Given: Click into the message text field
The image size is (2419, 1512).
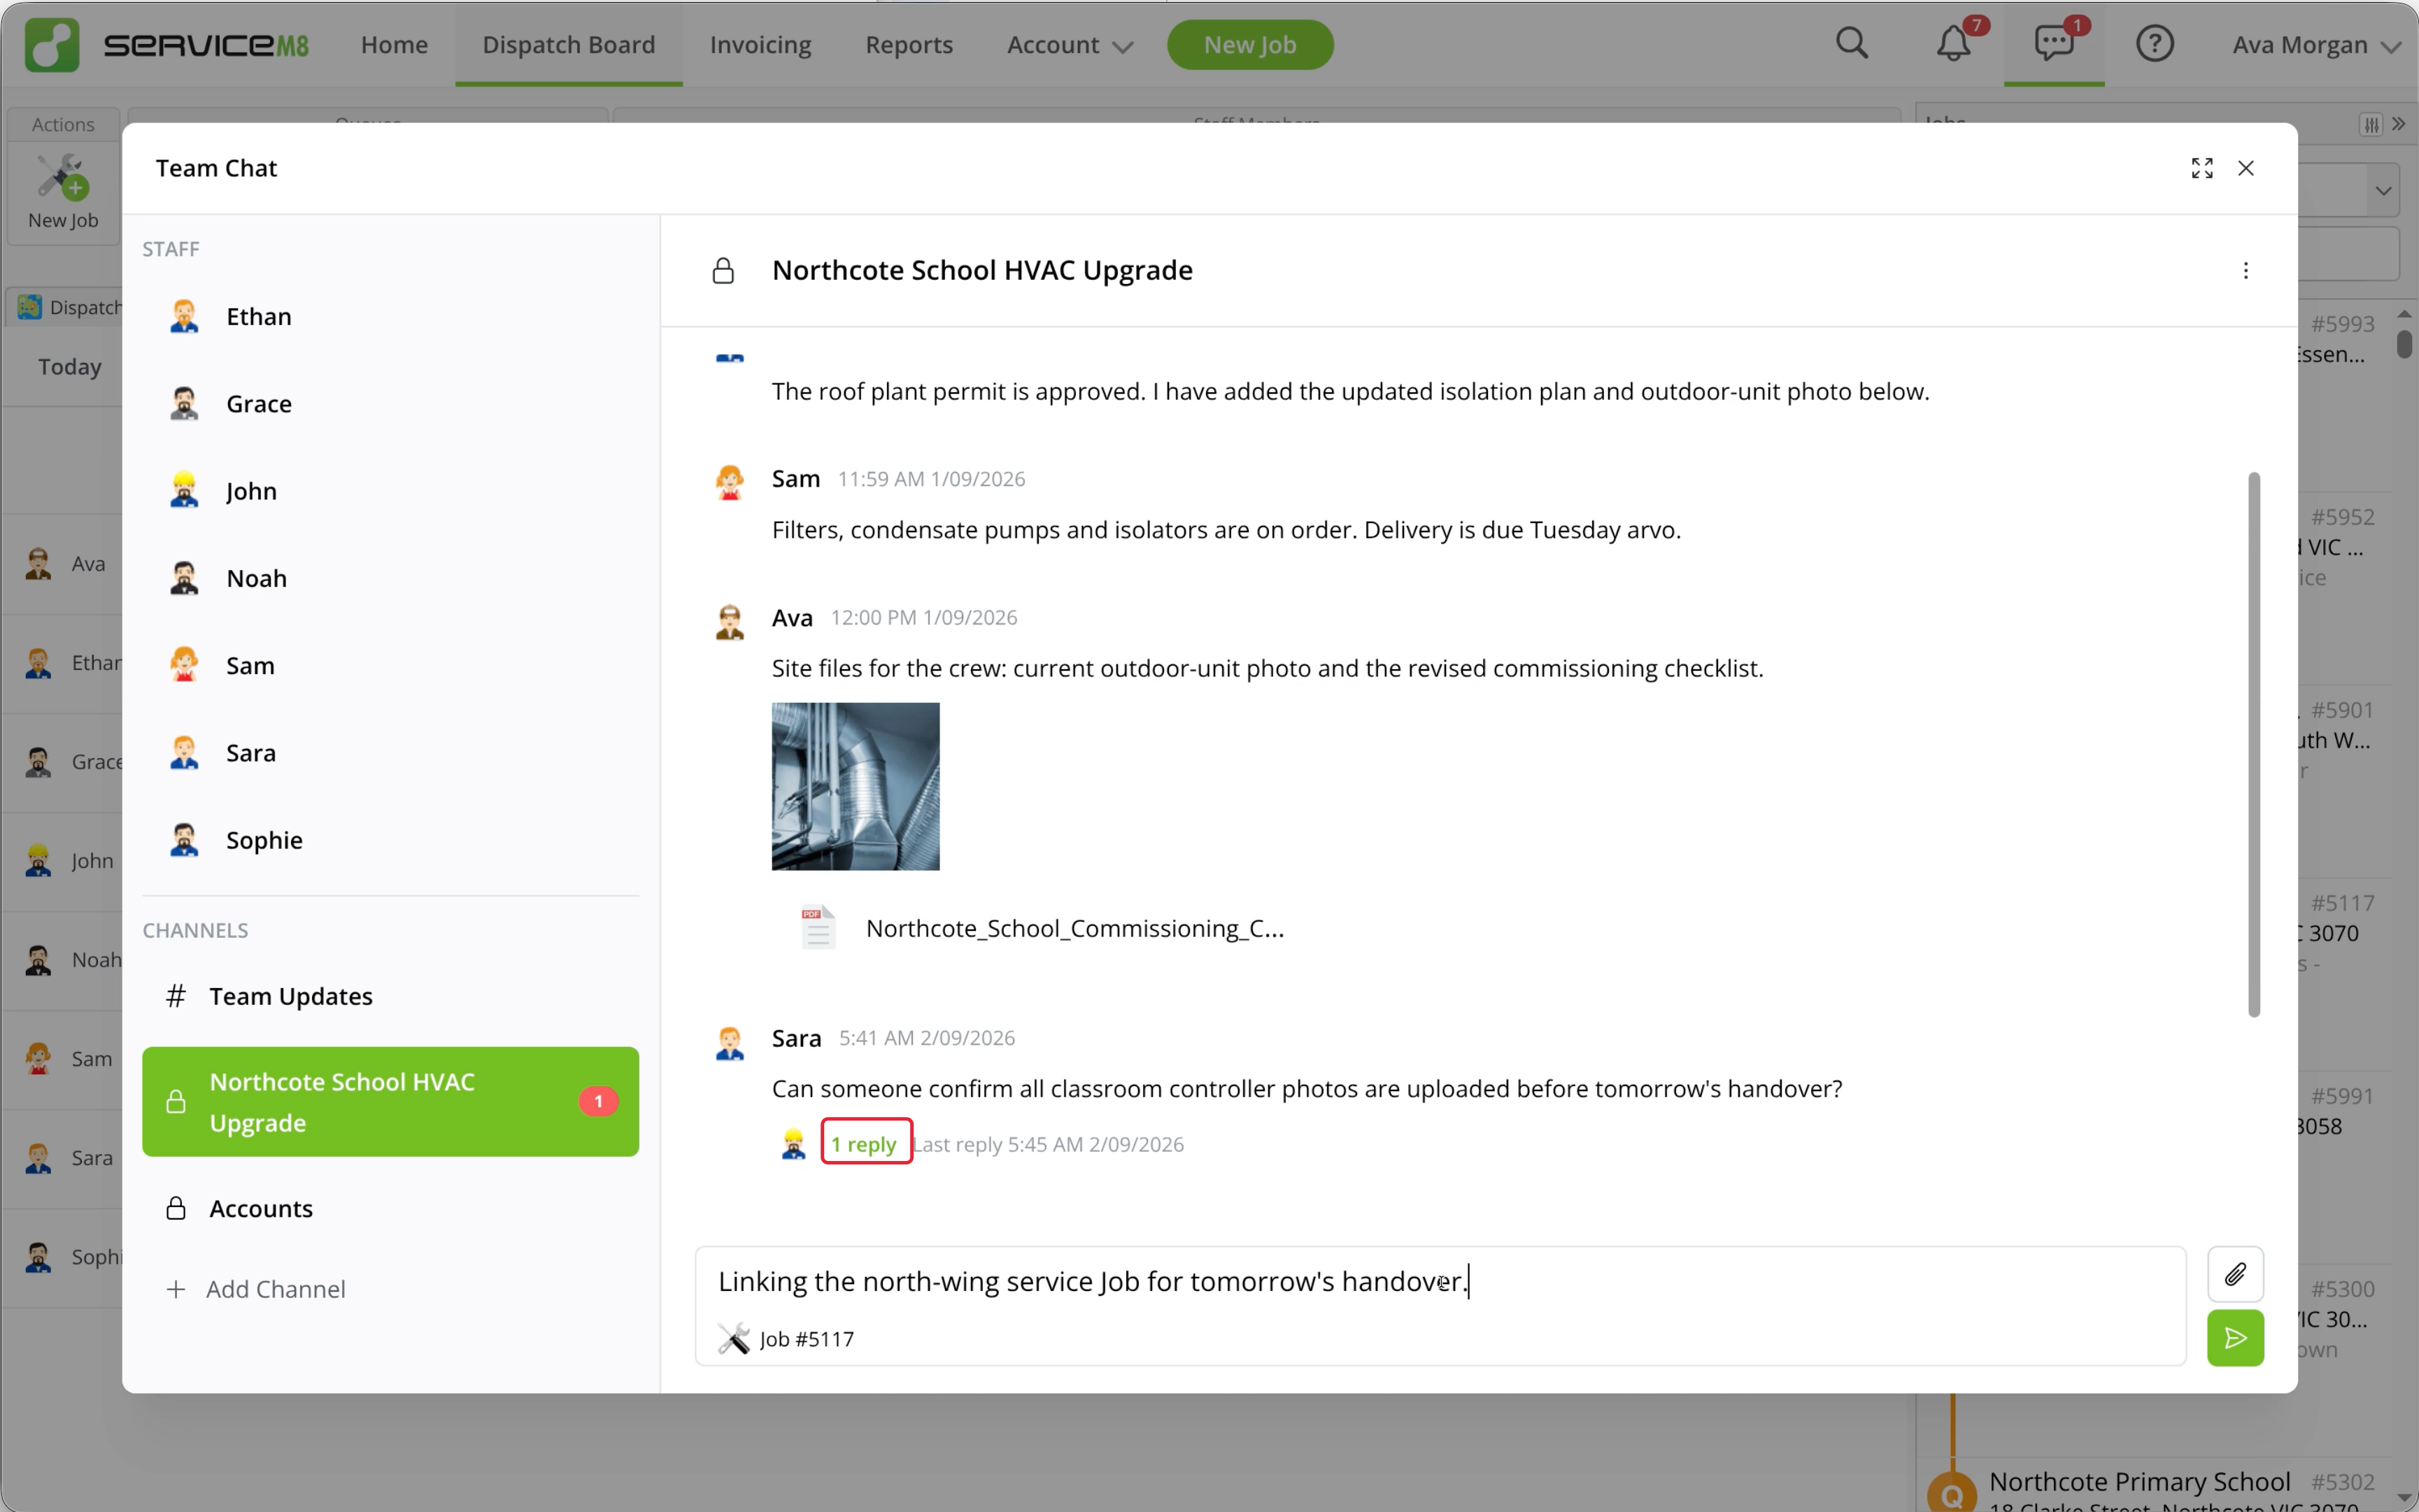Looking at the screenshot, I should coord(1440,1283).
